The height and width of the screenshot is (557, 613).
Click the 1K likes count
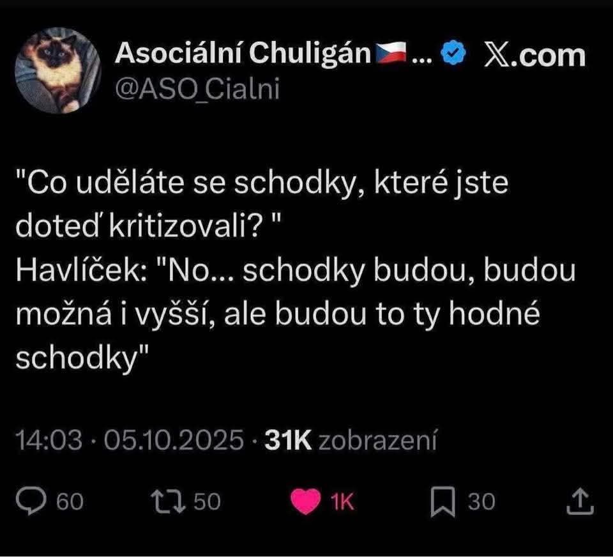tap(342, 501)
